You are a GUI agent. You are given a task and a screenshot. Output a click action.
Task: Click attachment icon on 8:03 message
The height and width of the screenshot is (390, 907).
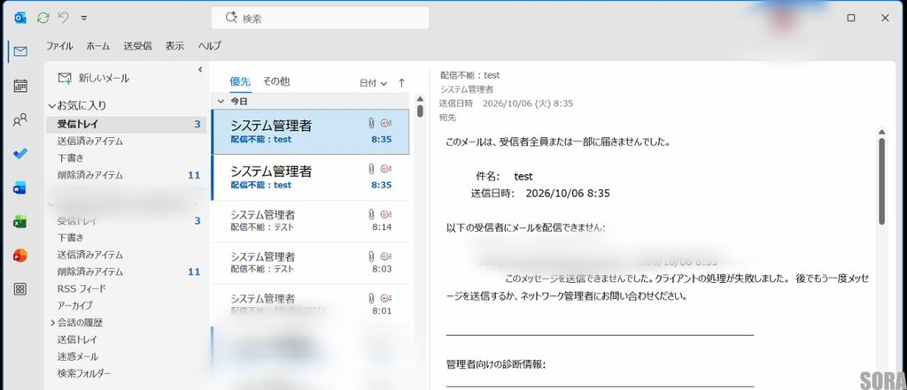click(x=371, y=256)
